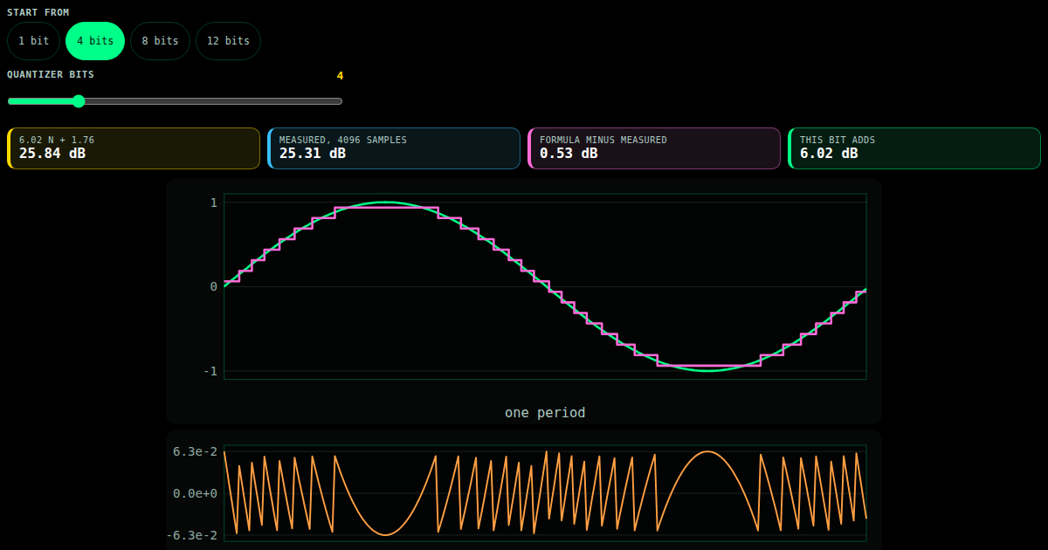The height and width of the screenshot is (550, 1048).
Task: Click the measured 4096 samples card
Action: pos(394,148)
